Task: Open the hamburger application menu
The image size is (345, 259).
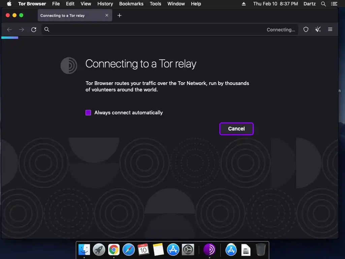Action: point(330,29)
